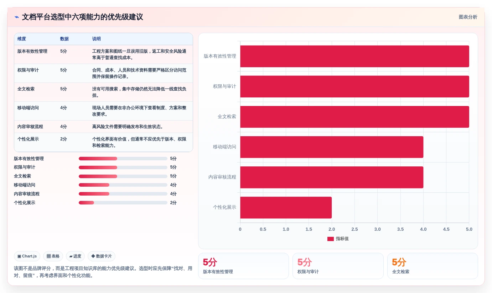
Task: Click the 2分 value beside the progress bar
Action: click(174, 203)
